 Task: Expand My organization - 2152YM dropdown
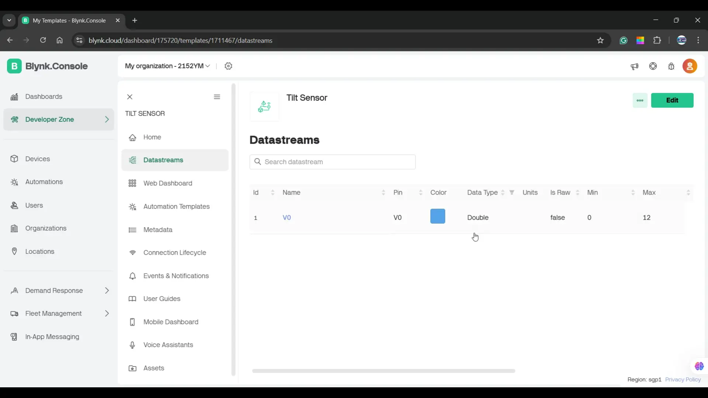point(167,66)
